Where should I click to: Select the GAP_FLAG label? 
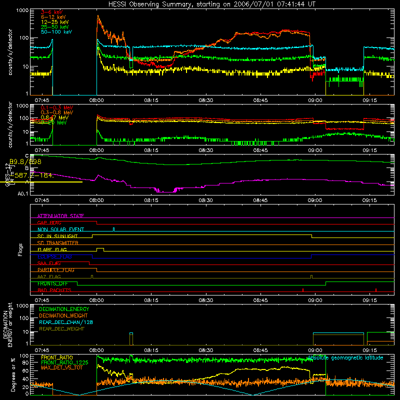point(49,222)
